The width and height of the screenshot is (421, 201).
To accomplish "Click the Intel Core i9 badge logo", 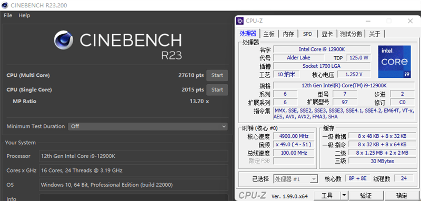I will 394,62.
